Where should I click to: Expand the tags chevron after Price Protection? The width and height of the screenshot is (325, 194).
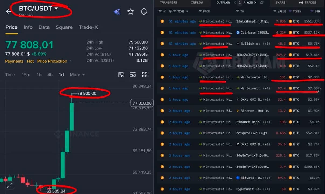[x=71, y=61]
